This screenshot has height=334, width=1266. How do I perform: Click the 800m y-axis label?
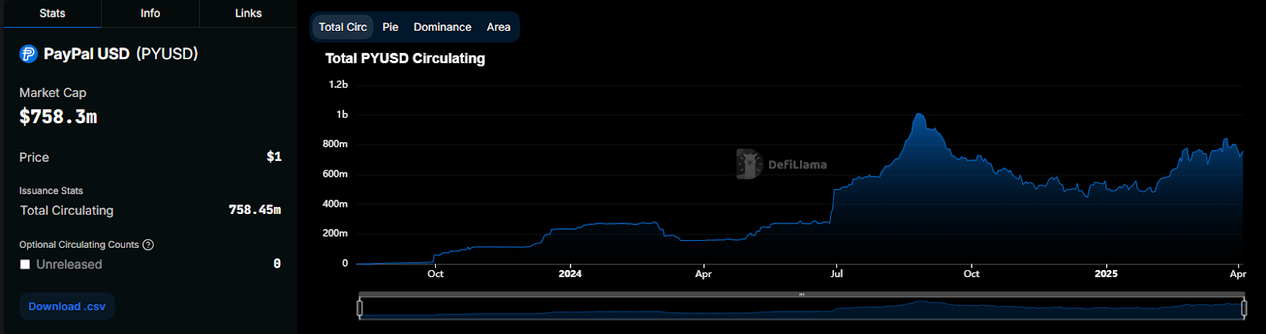click(335, 144)
